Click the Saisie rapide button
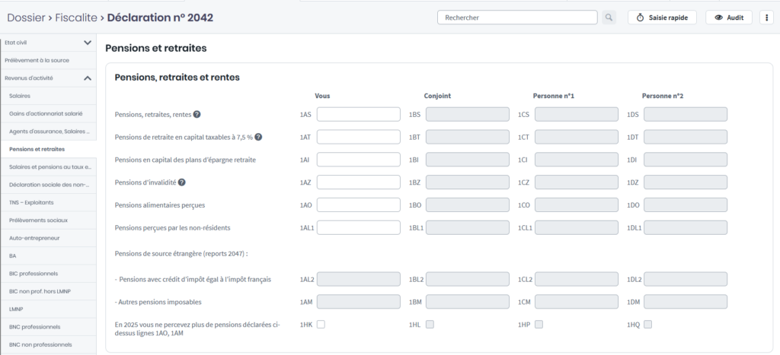Viewport: 780px width, 355px height. point(661,17)
